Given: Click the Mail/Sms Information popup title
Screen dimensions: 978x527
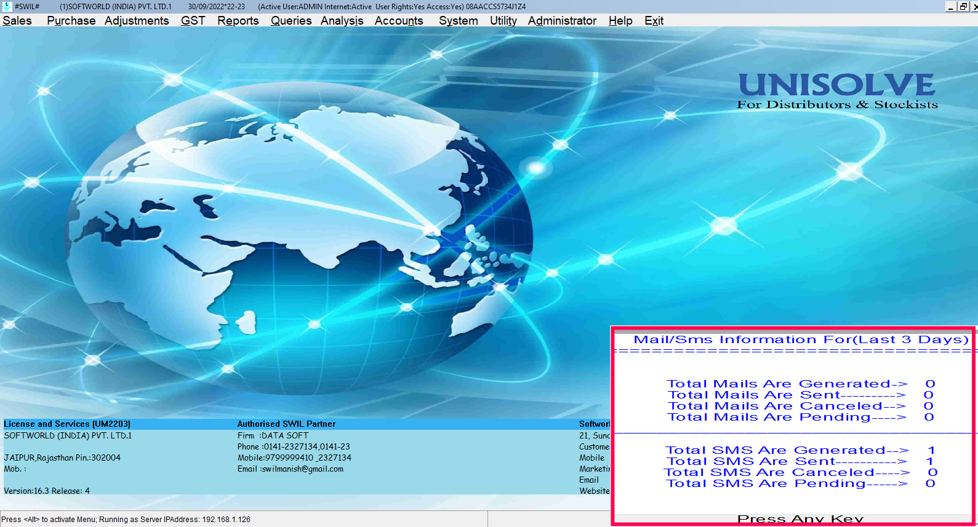Looking at the screenshot, I should (801, 339).
